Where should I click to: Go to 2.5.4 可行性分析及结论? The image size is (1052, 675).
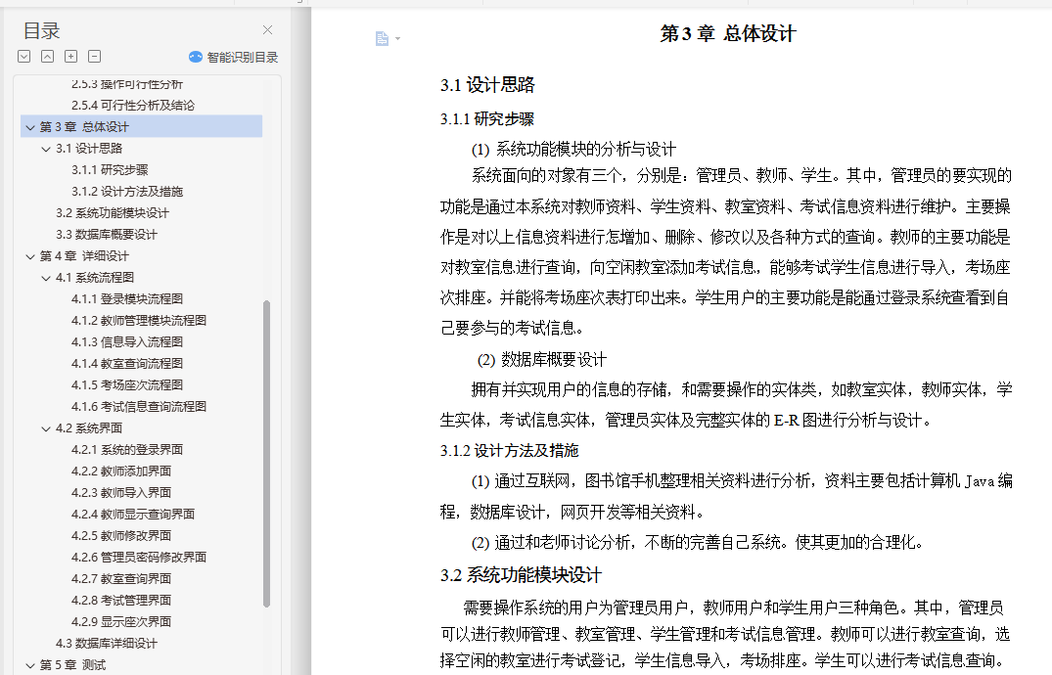point(133,106)
